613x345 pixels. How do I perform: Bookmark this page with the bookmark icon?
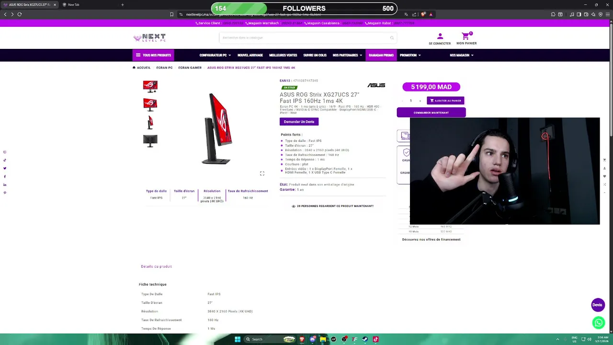(171, 14)
